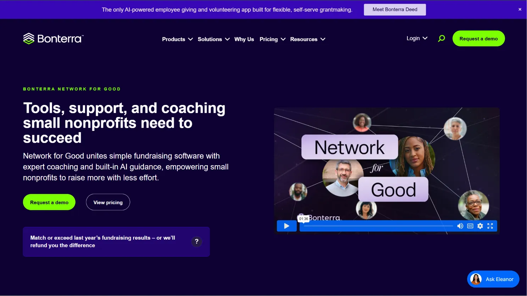
Task: Expand the Products menu
Action: coord(177,39)
